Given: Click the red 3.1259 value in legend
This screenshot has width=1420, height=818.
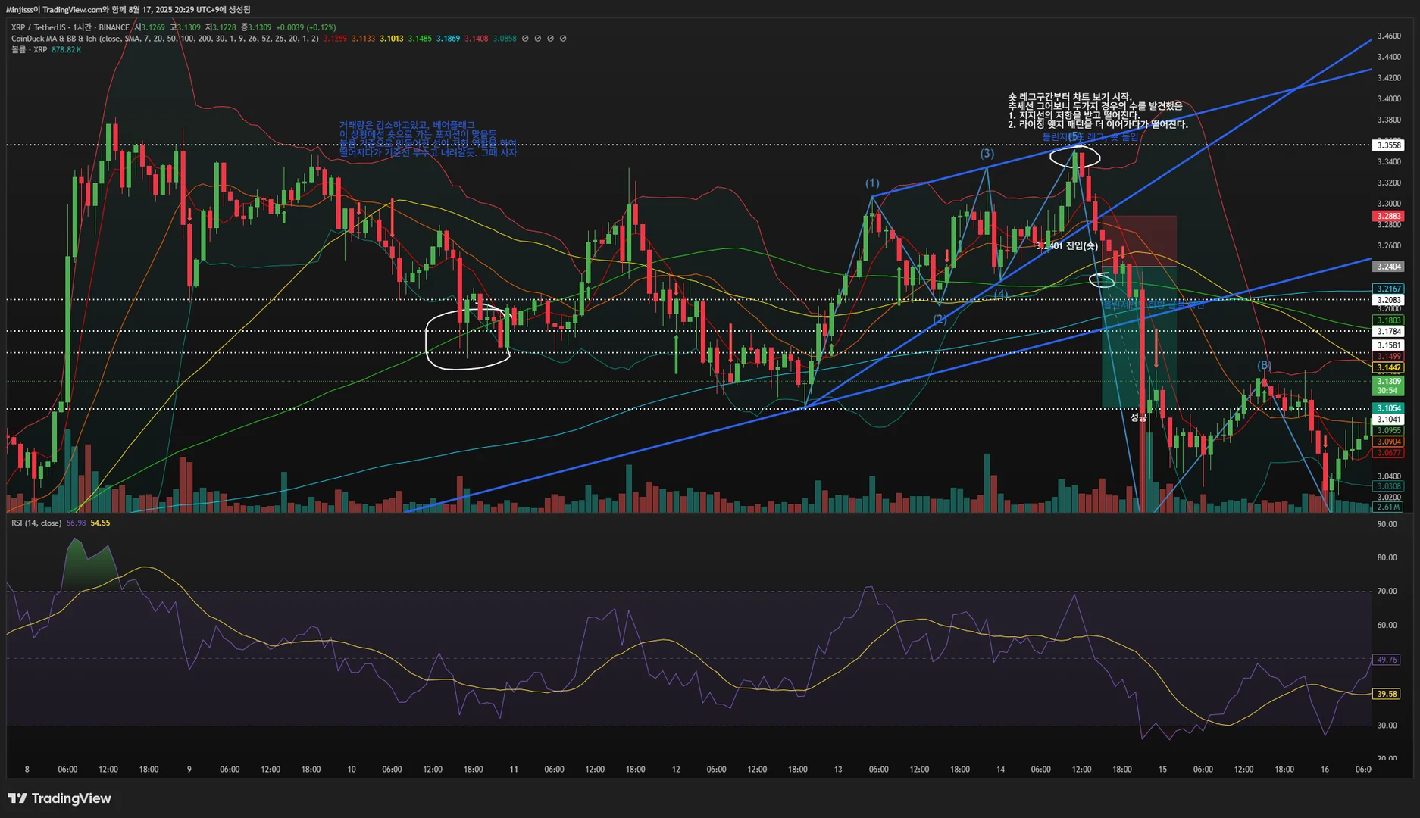Looking at the screenshot, I should 335,39.
